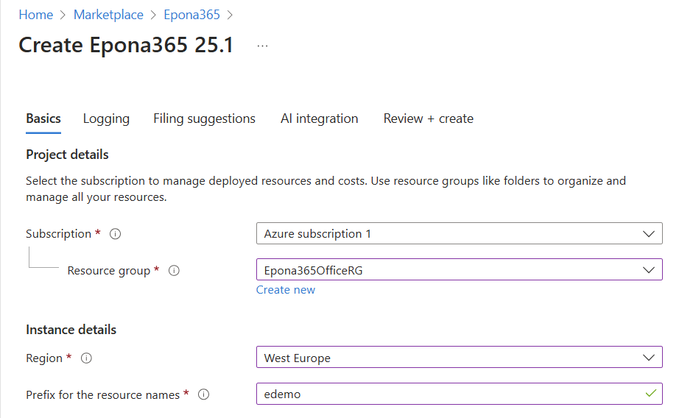Click the Resource group info icon
Viewport: 679px width, 418px height.
click(174, 271)
